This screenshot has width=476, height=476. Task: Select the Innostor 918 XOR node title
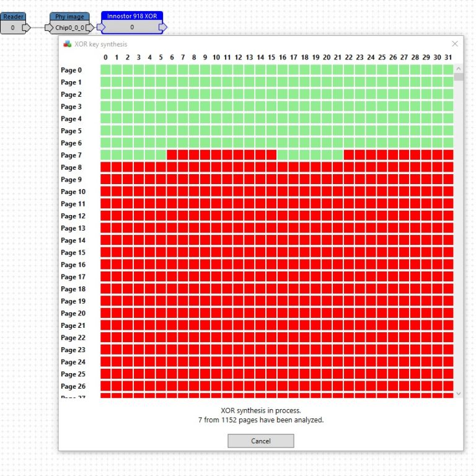131,15
